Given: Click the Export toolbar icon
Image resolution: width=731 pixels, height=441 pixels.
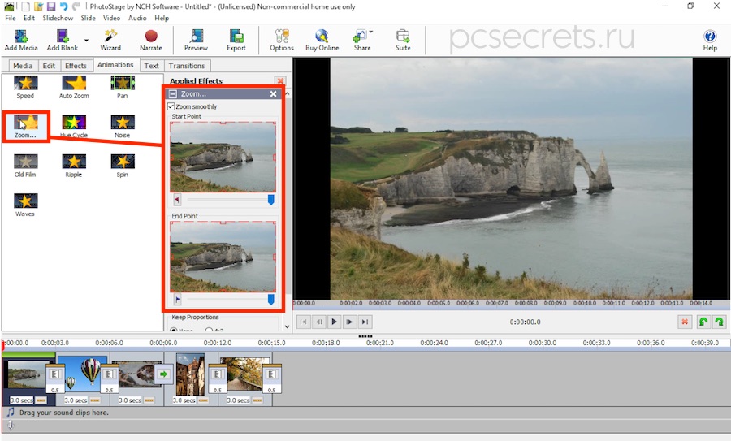Looking at the screenshot, I should [236, 40].
